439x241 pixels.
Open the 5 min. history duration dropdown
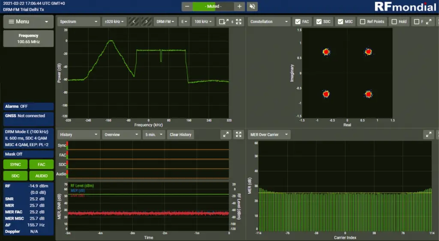[x=154, y=134]
